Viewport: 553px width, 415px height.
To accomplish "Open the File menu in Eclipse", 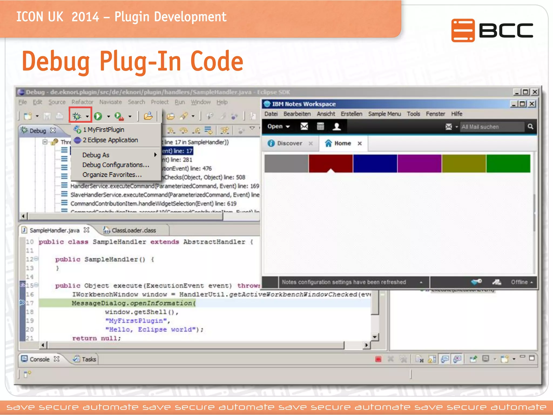I will point(23,102).
